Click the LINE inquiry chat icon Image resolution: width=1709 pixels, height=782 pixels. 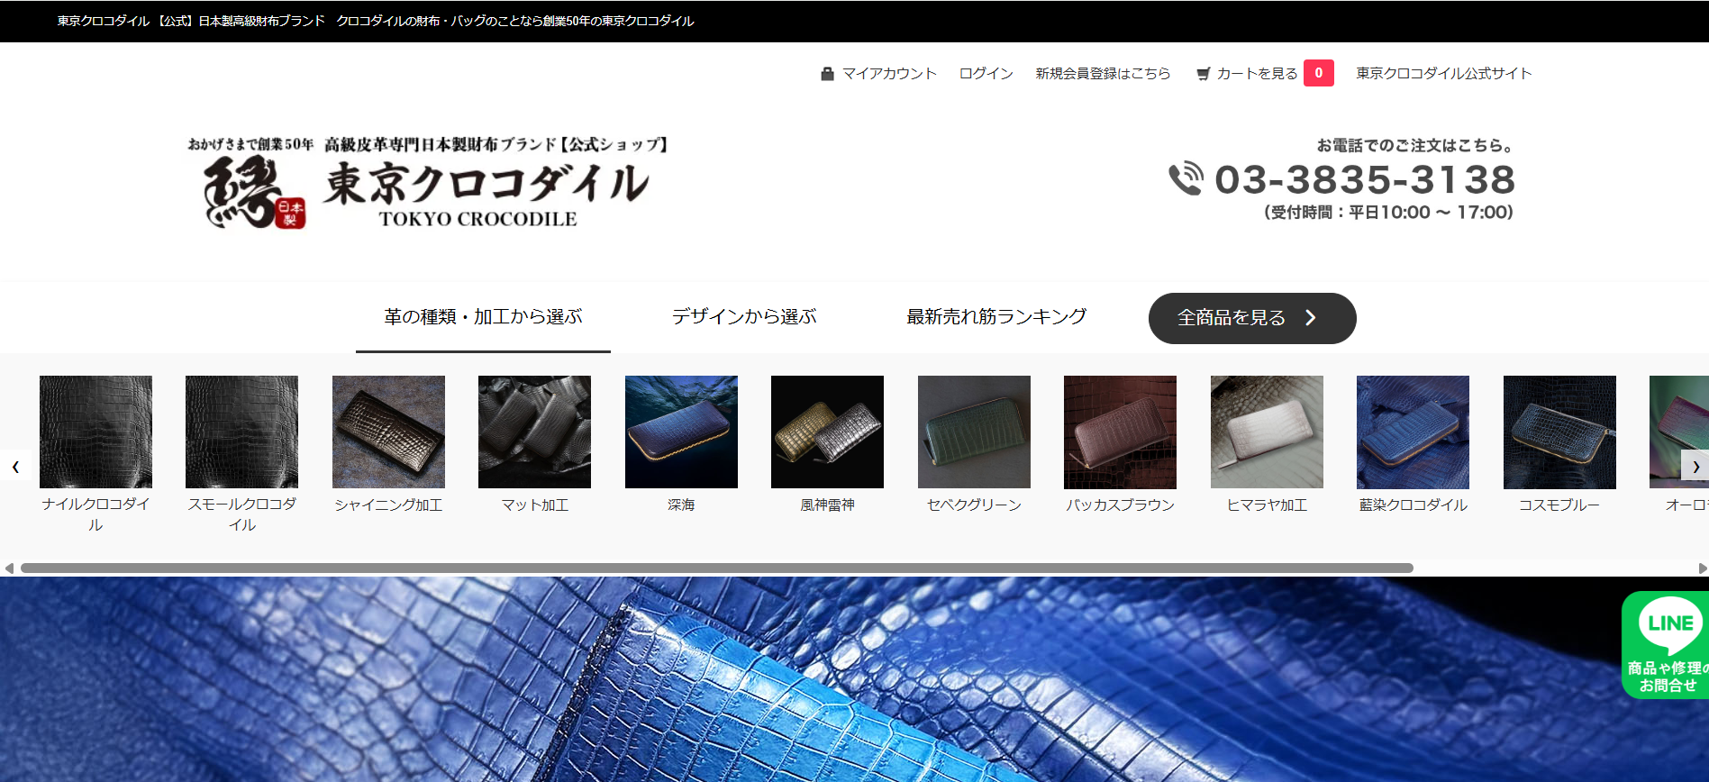point(1666,644)
